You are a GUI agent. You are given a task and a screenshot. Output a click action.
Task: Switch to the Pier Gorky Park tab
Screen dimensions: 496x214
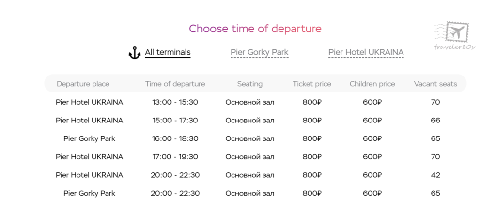click(260, 52)
